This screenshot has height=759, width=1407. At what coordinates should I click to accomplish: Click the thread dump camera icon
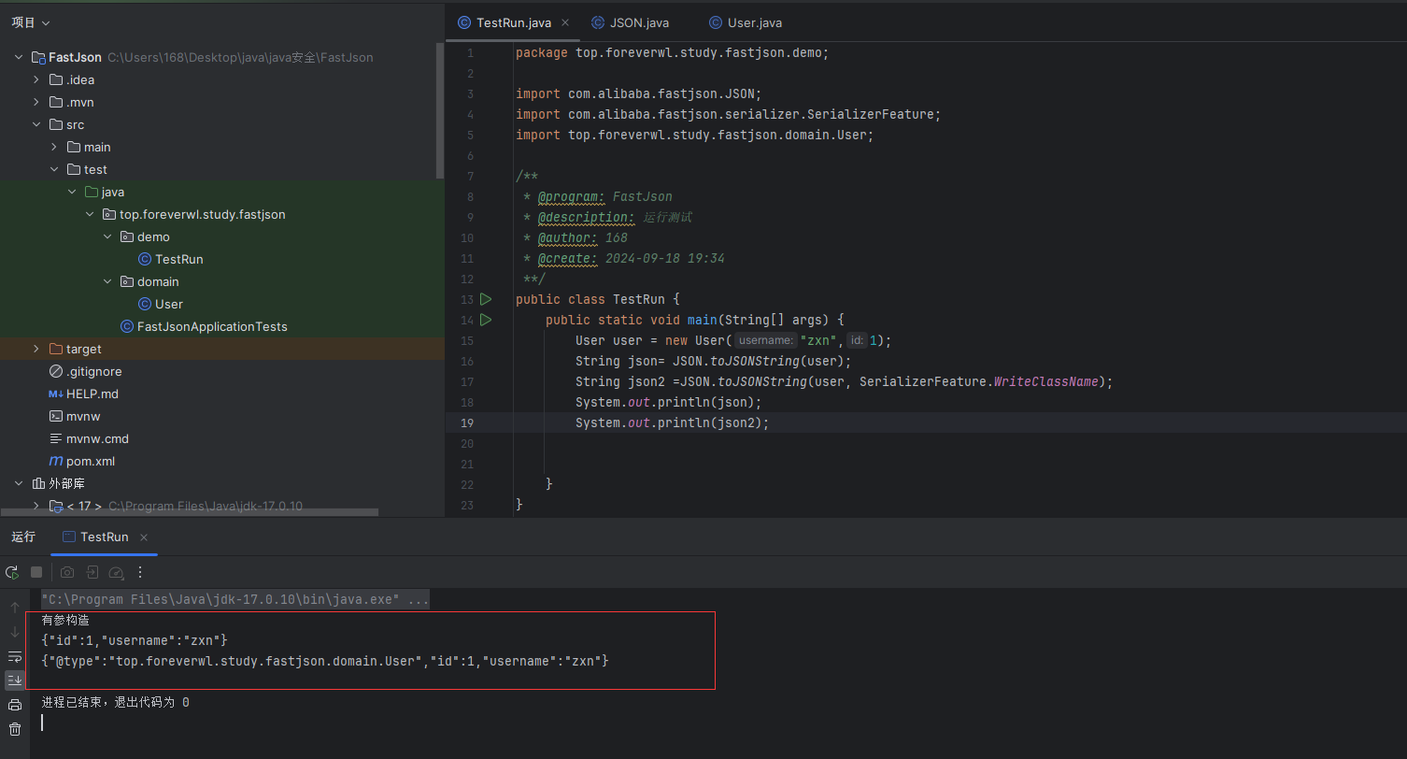coord(67,572)
